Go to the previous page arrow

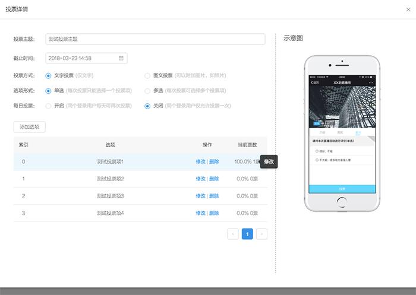click(233, 234)
